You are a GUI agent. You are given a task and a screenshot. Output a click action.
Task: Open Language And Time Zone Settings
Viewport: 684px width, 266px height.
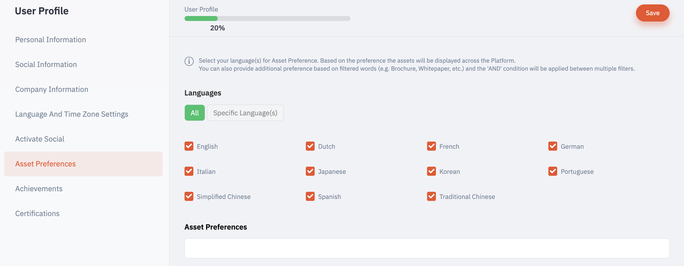coord(72,114)
